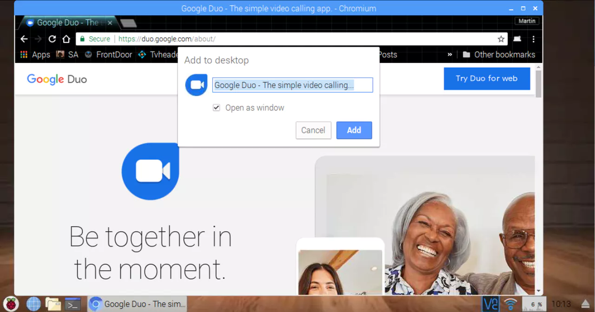The image size is (595, 312).
Task: Click the browser back arrow
Action: click(24, 39)
